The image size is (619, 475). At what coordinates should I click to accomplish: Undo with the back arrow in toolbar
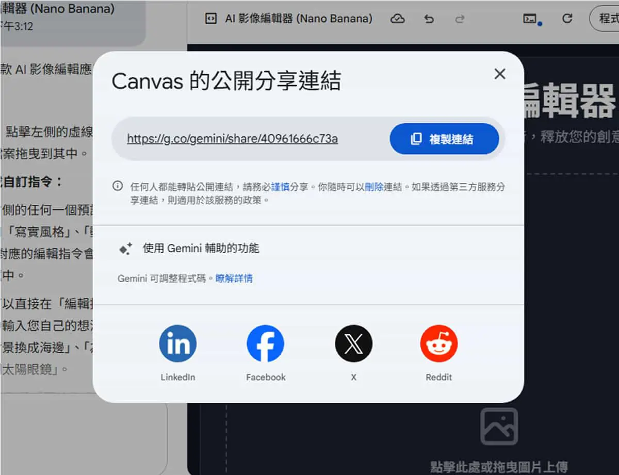click(x=429, y=19)
